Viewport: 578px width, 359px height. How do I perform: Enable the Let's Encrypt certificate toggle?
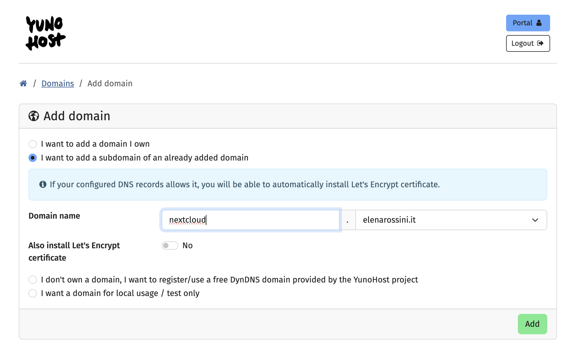170,245
